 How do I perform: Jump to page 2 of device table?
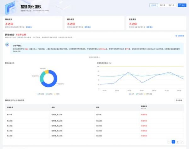[178, 142]
